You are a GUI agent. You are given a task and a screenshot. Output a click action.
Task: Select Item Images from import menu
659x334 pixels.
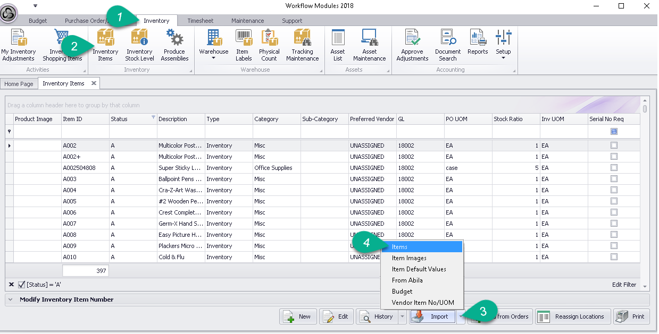click(409, 258)
